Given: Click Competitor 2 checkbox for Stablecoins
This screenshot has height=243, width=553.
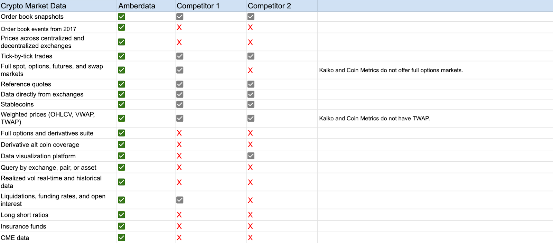Looking at the screenshot, I should pyautogui.click(x=251, y=104).
